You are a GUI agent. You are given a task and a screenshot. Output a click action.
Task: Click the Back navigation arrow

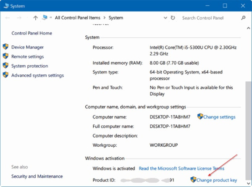tap(8, 18)
